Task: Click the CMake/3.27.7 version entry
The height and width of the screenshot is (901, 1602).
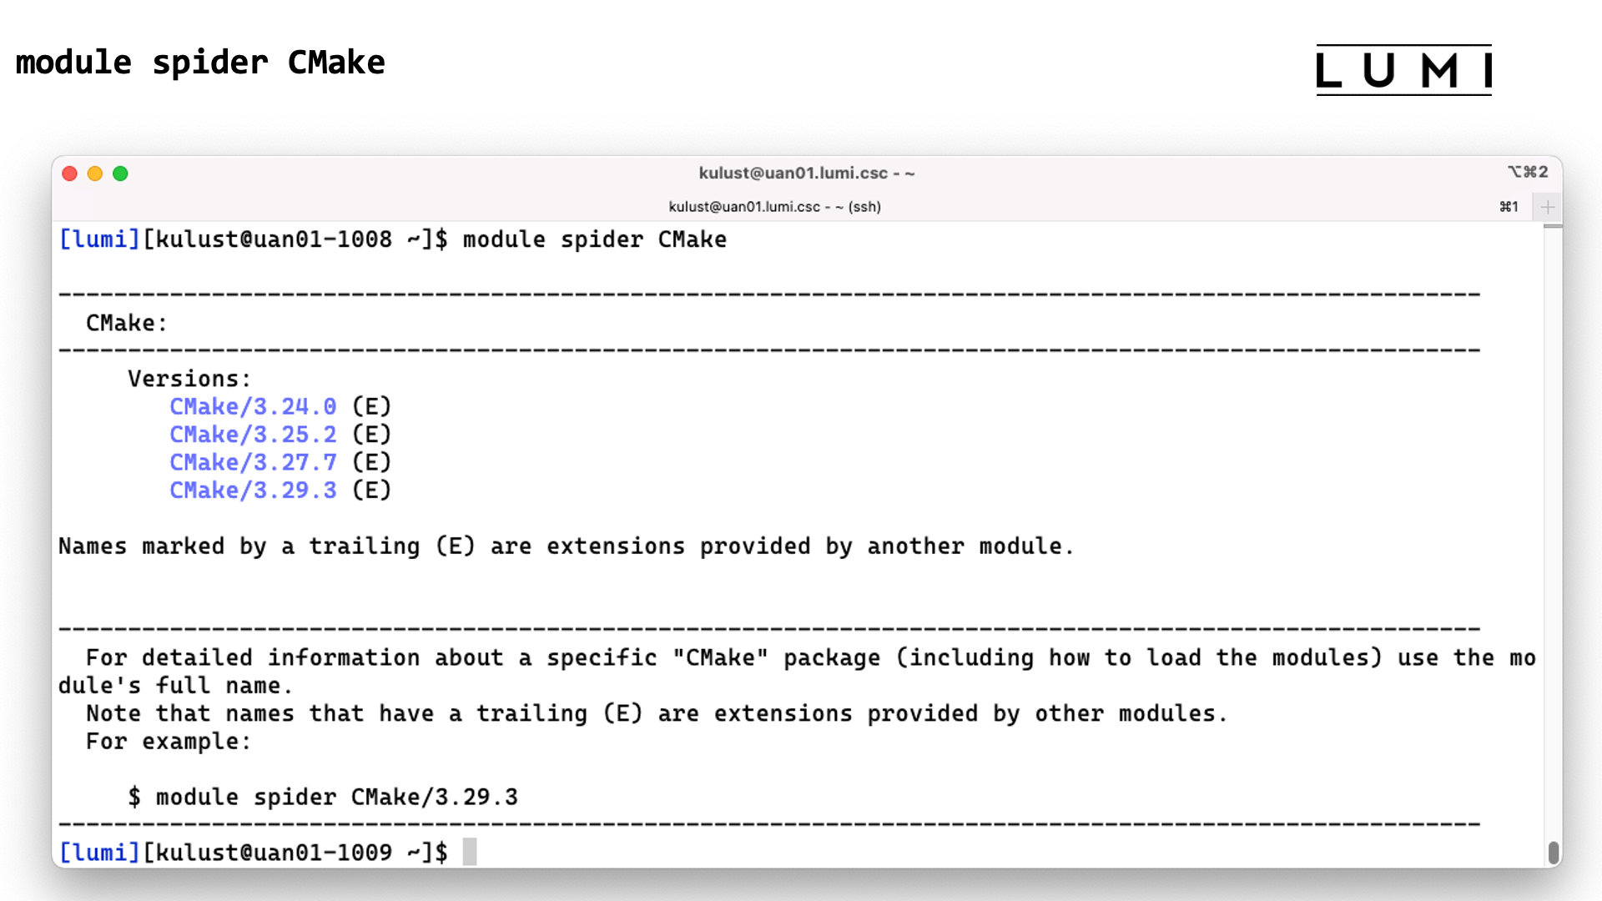Action: [x=253, y=463]
